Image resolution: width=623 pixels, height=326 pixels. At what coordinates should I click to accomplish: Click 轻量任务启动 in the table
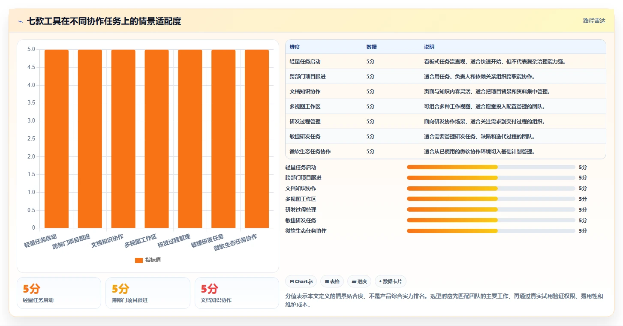305,62
